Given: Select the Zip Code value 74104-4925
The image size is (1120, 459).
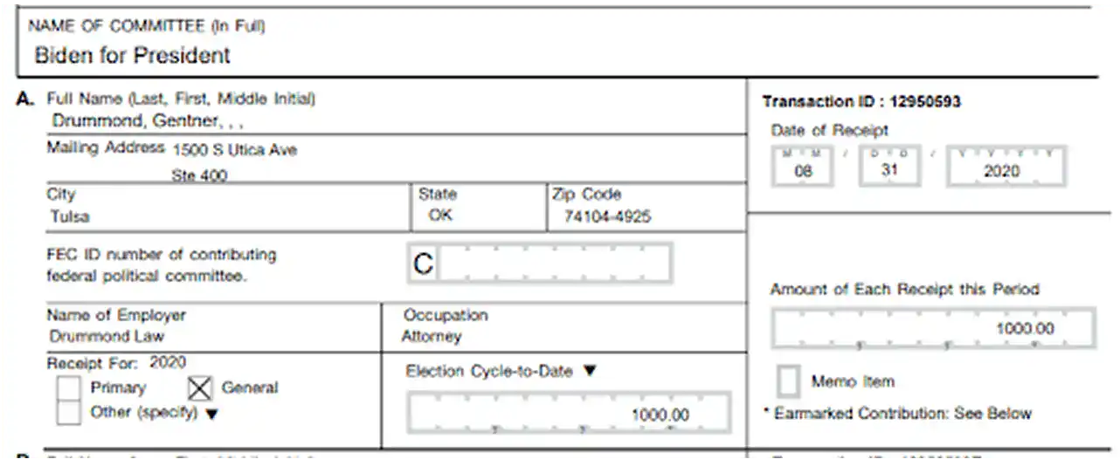Looking at the screenshot, I should [607, 216].
